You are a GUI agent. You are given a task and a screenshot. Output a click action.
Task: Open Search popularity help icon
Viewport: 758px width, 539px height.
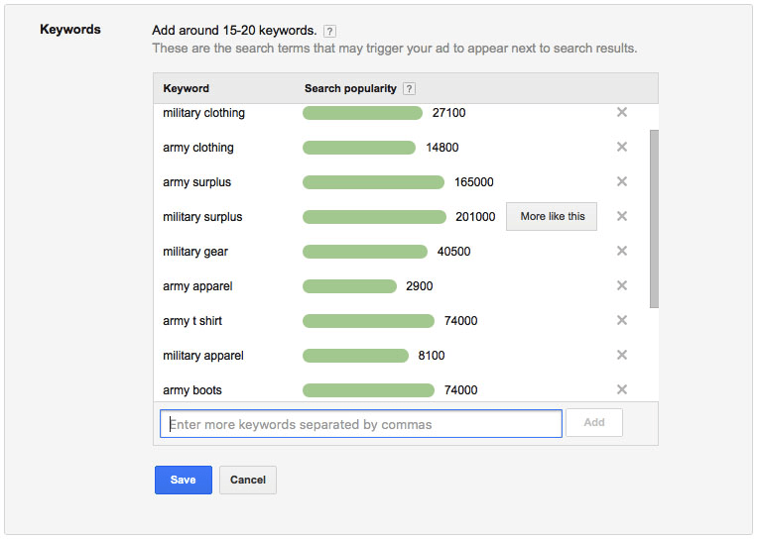(x=409, y=89)
